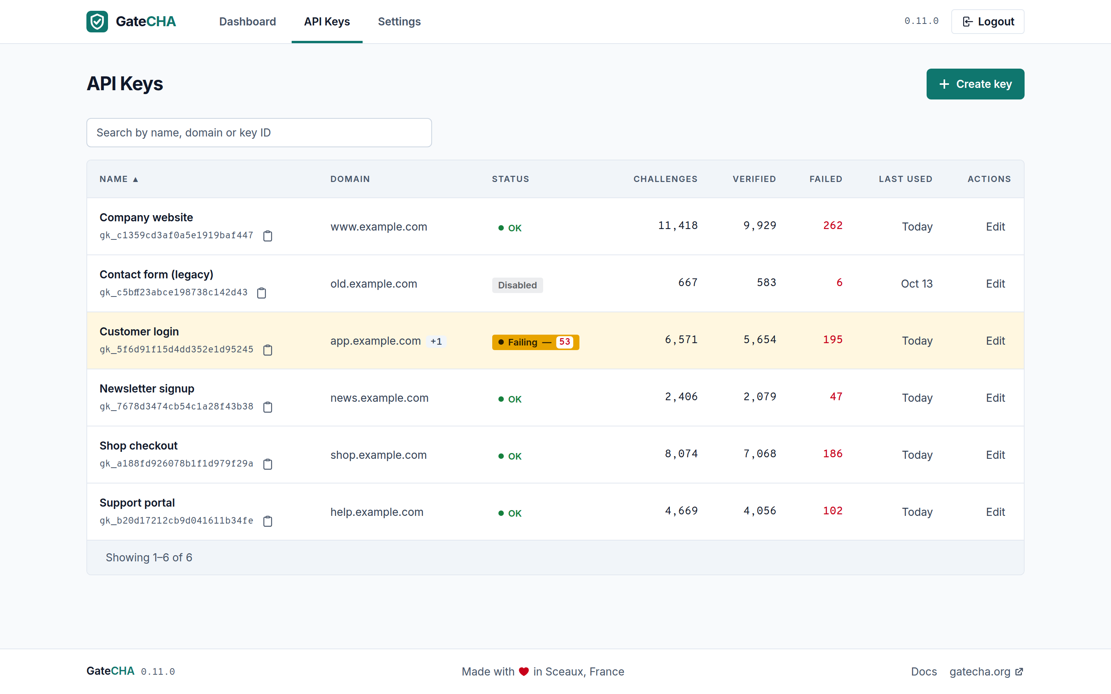Click the external link icon beside gatecha.org
The width and height of the screenshot is (1111, 694).
point(1019,672)
